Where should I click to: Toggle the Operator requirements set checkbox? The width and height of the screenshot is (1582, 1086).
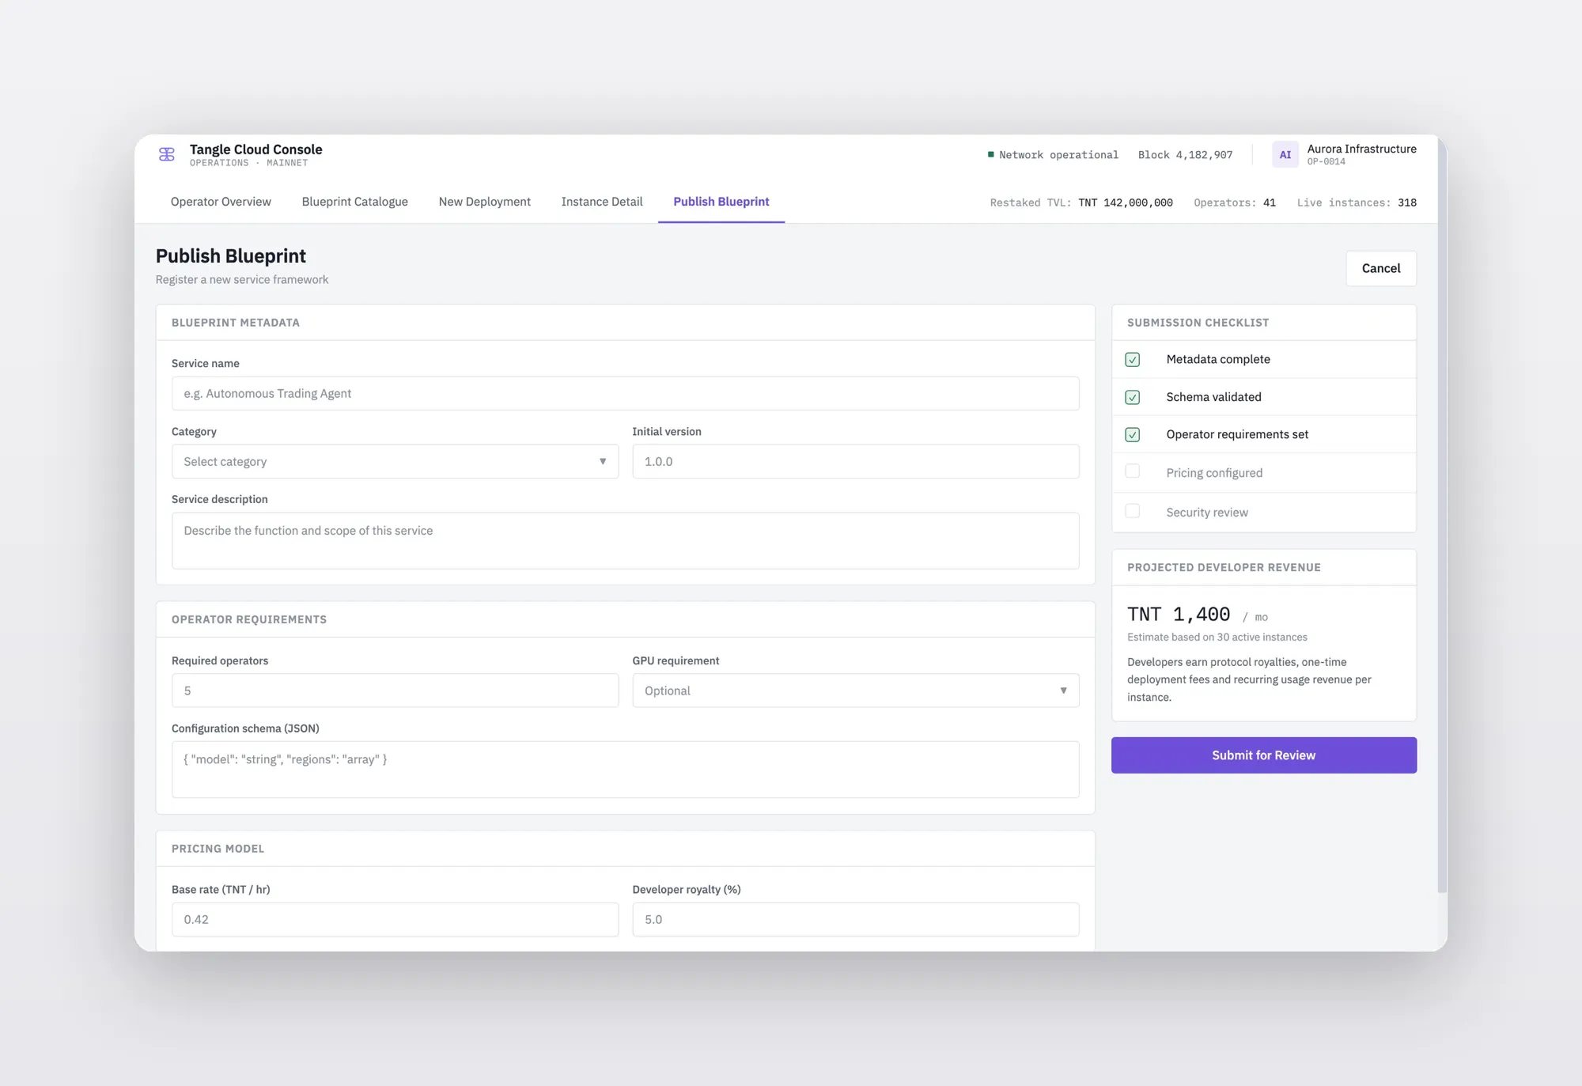(1133, 435)
